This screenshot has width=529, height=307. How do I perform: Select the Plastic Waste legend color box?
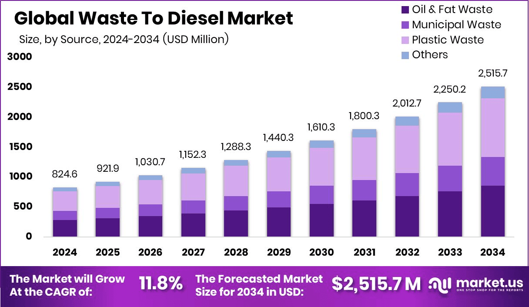tap(405, 40)
